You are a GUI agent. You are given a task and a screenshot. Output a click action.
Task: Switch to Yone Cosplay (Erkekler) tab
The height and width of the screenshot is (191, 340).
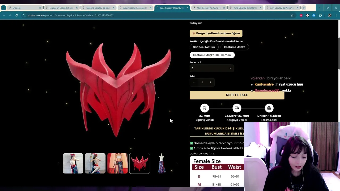(x=245, y=8)
